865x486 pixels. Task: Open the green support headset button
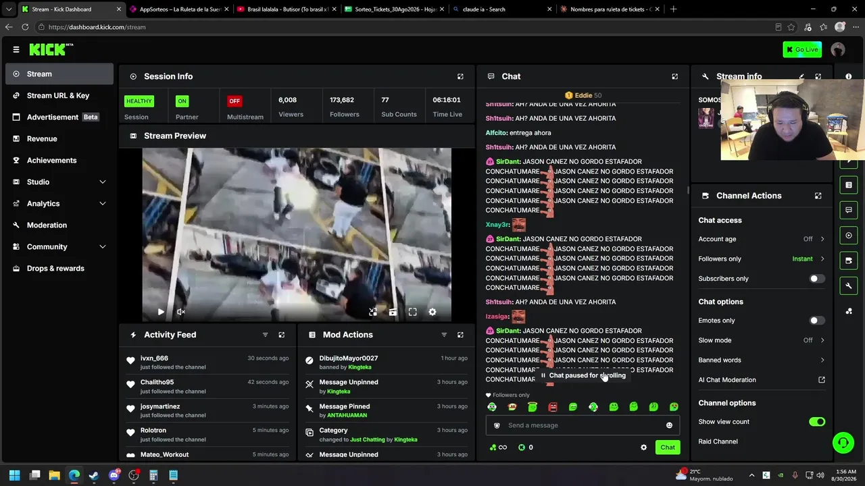point(843,443)
